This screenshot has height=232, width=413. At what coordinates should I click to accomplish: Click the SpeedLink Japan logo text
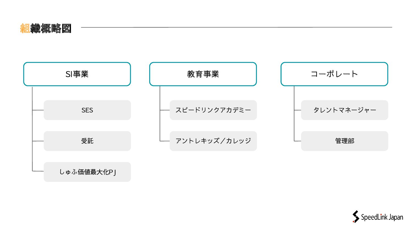tap(382, 217)
